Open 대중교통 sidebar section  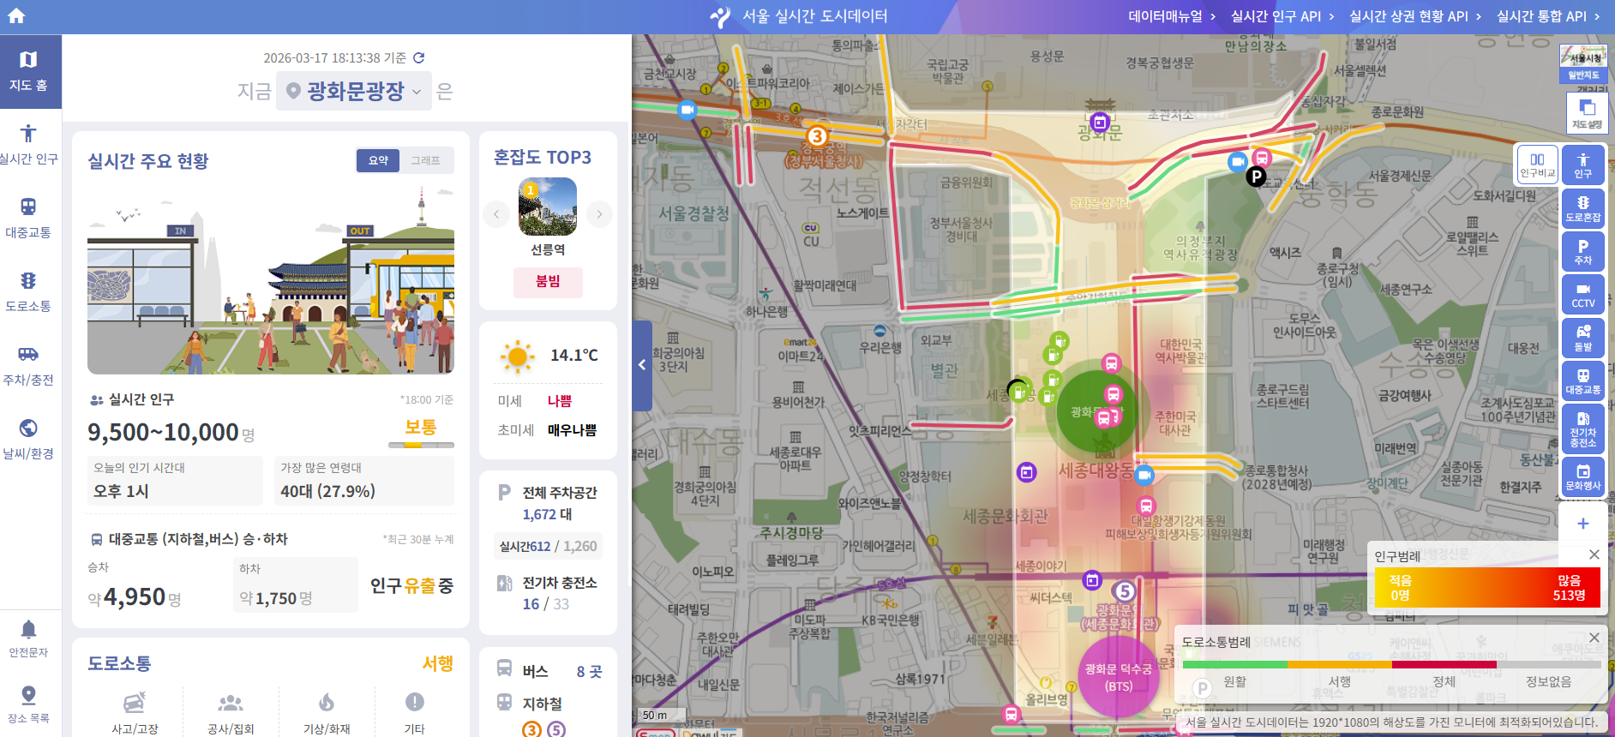tap(29, 219)
